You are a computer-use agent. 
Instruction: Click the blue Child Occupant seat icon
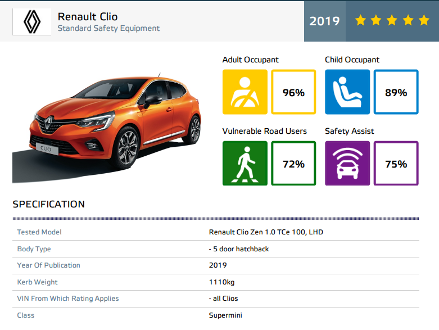[347, 92]
